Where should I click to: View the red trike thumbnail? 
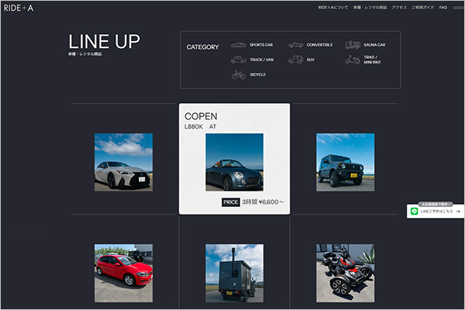[x=345, y=272]
